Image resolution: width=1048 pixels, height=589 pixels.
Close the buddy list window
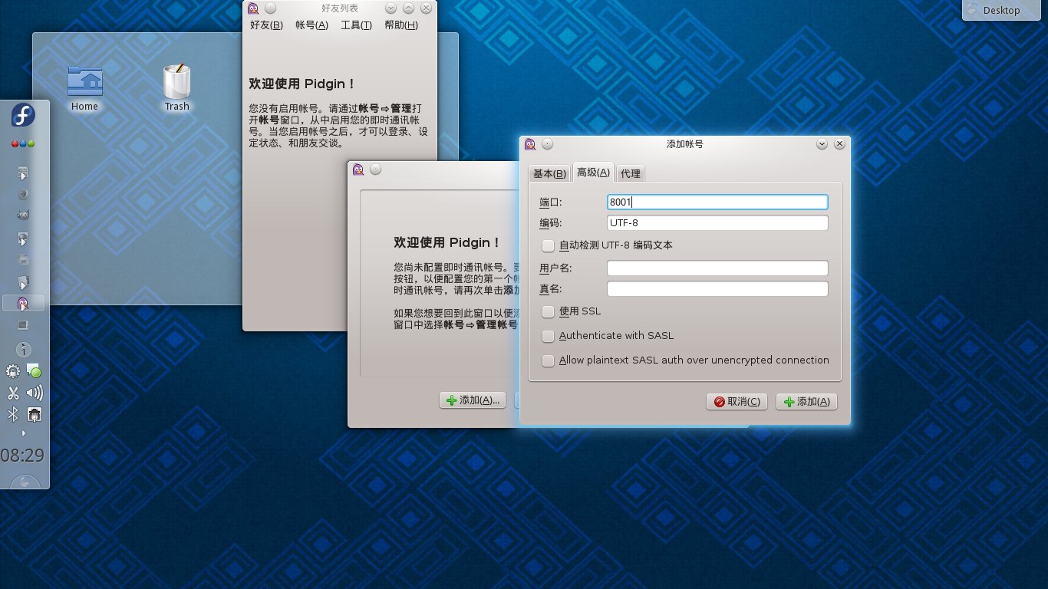tap(426, 8)
